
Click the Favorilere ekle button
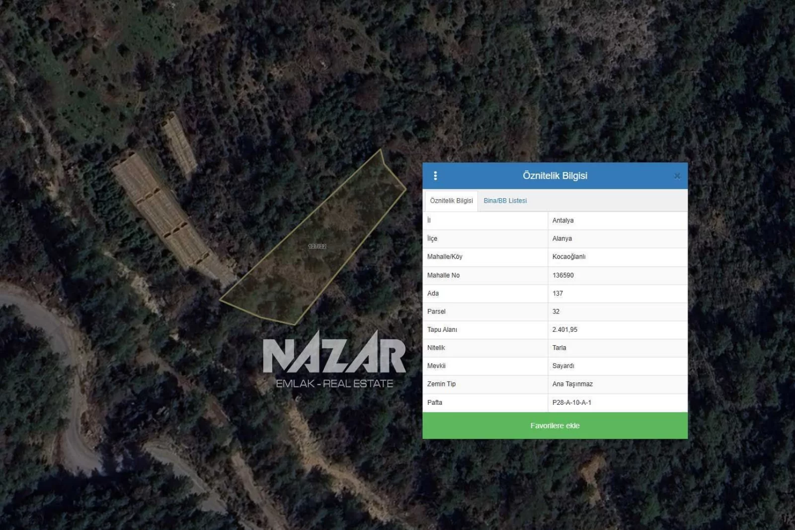pyautogui.click(x=555, y=426)
